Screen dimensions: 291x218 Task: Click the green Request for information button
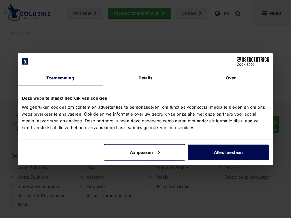(x=139, y=13)
